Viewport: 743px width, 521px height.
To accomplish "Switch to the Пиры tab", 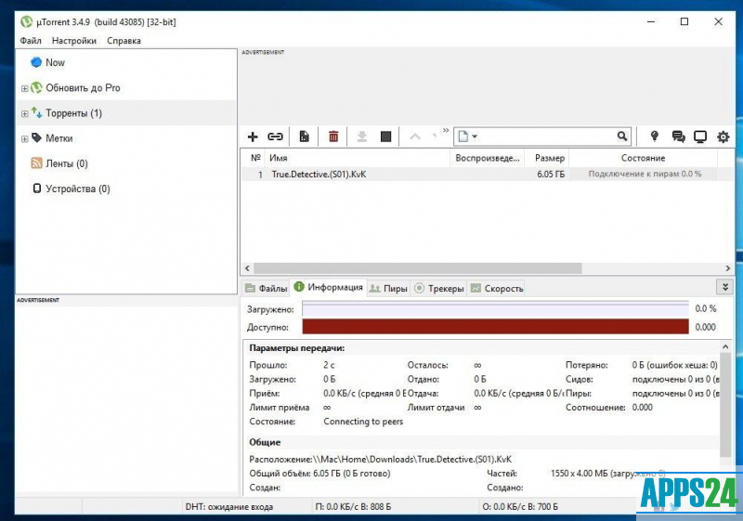I will pyautogui.click(x=388, y=288).
